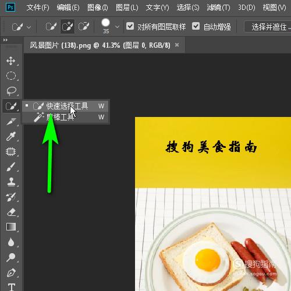The height and width of the screenshot is (291, 291).
Task: Select the Eraser tool
Action: 11,212
